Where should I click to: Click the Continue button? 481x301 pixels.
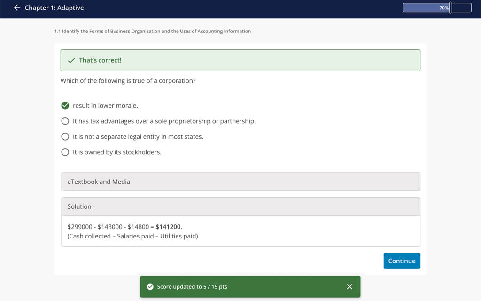pos(402,261)
